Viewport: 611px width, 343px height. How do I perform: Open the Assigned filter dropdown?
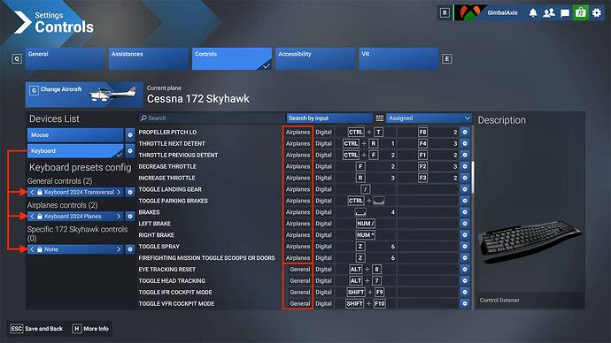429,118
